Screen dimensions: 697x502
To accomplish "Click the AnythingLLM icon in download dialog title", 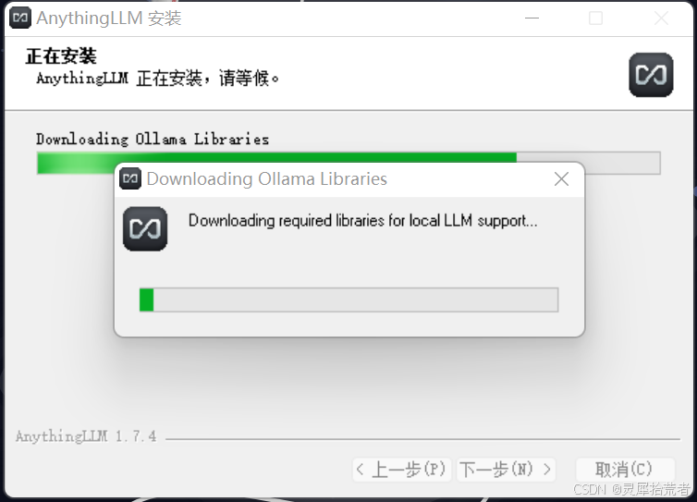I will (130, 178).
